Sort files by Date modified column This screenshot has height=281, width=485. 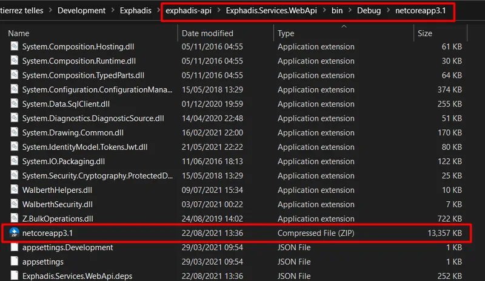pos(207,33)
